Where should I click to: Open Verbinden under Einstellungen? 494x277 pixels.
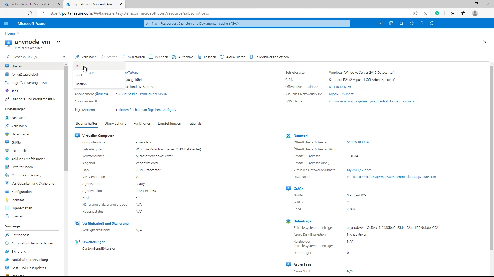(x=32, y=126)
